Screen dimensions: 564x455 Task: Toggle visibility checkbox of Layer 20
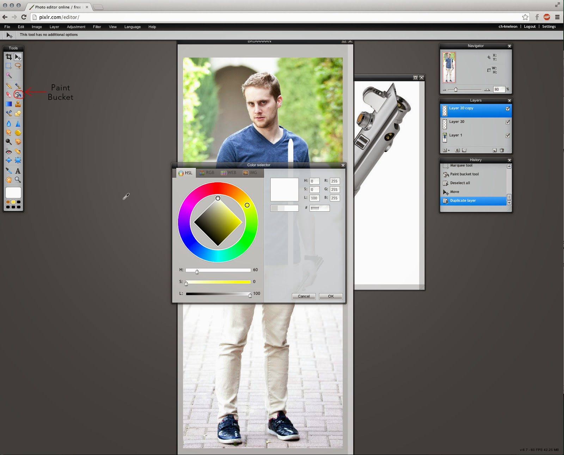(x=508, y=122)
